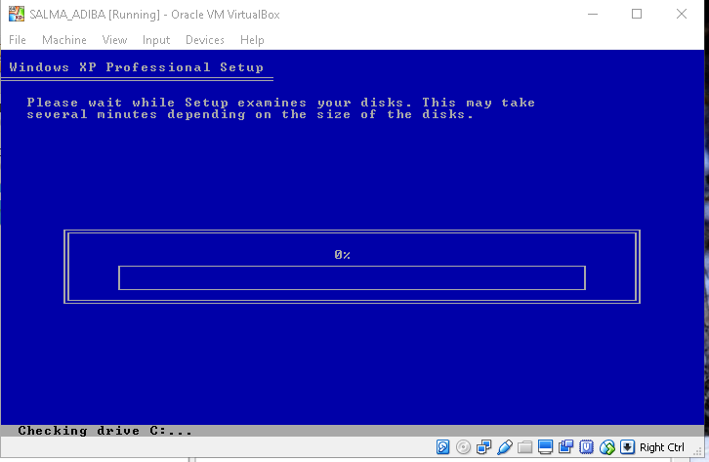Click the 'Please wait while Setup examines' message
Viewport: 709px width, 462px height.
pos(281,108)
